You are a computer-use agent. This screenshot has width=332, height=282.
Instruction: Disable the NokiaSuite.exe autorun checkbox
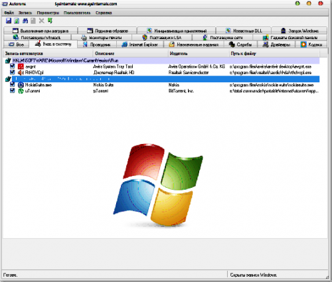tap(13, 84)
